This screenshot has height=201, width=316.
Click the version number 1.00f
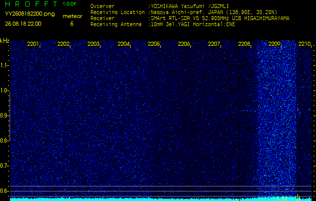(x=69, y=4)
